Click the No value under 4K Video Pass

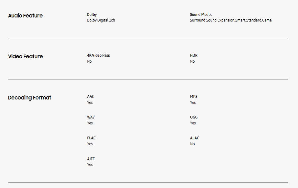pyautogui.click(x=89, y=61)
